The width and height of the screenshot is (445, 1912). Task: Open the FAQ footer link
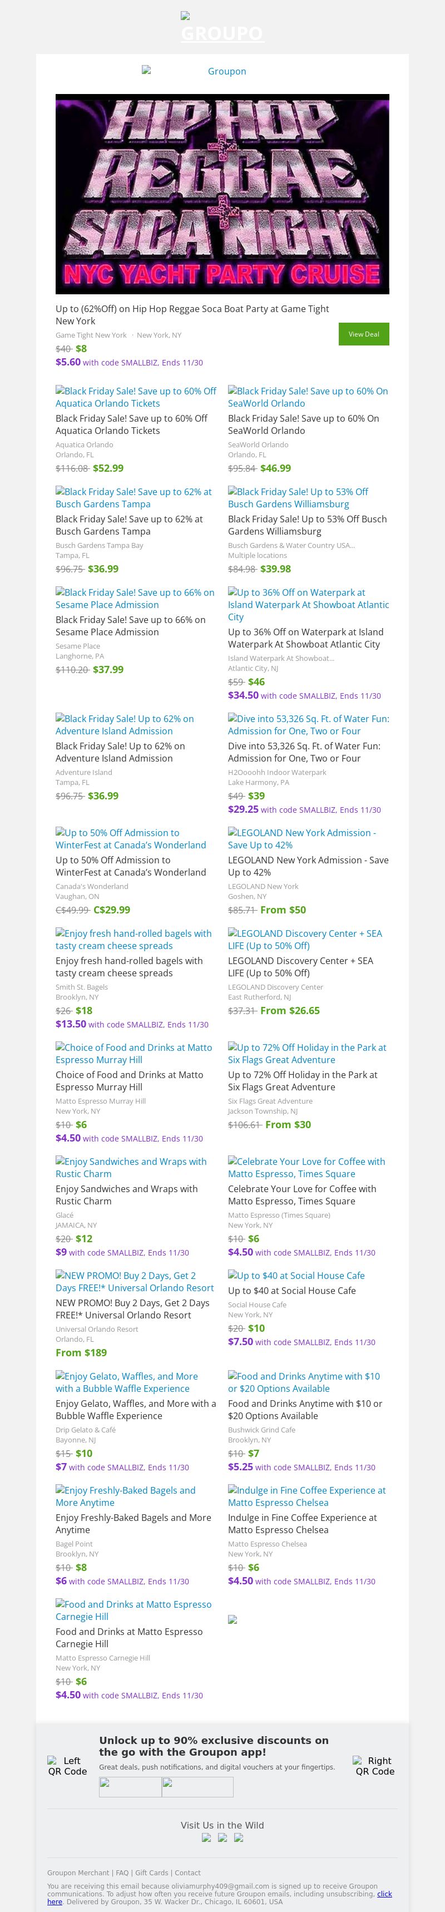pos(122,1873)
